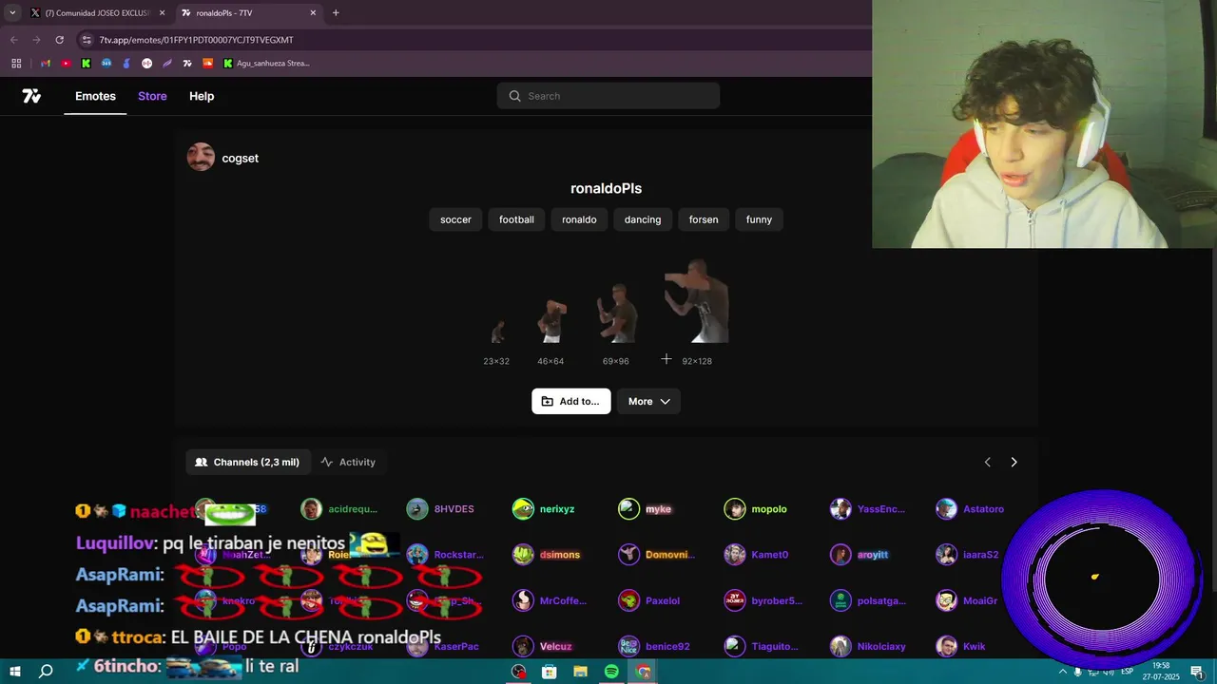Open the tab search dropdown arrow
1217x684 pixels.
(x=12, y=13)
